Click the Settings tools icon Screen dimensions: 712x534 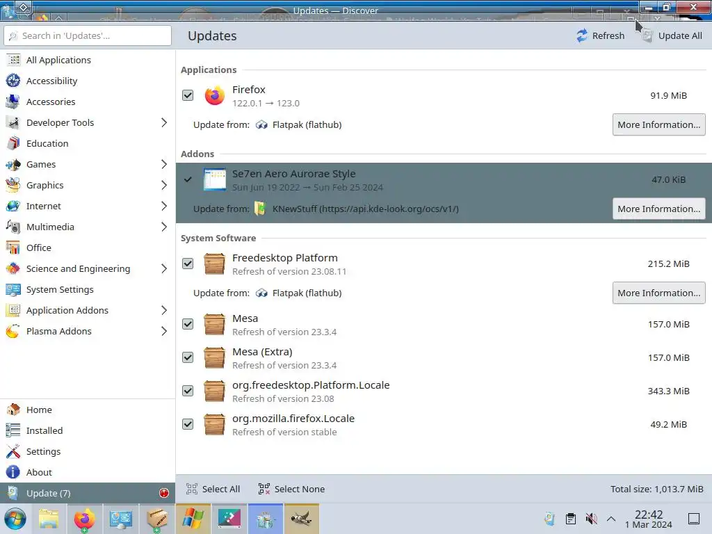coord(13,451)
